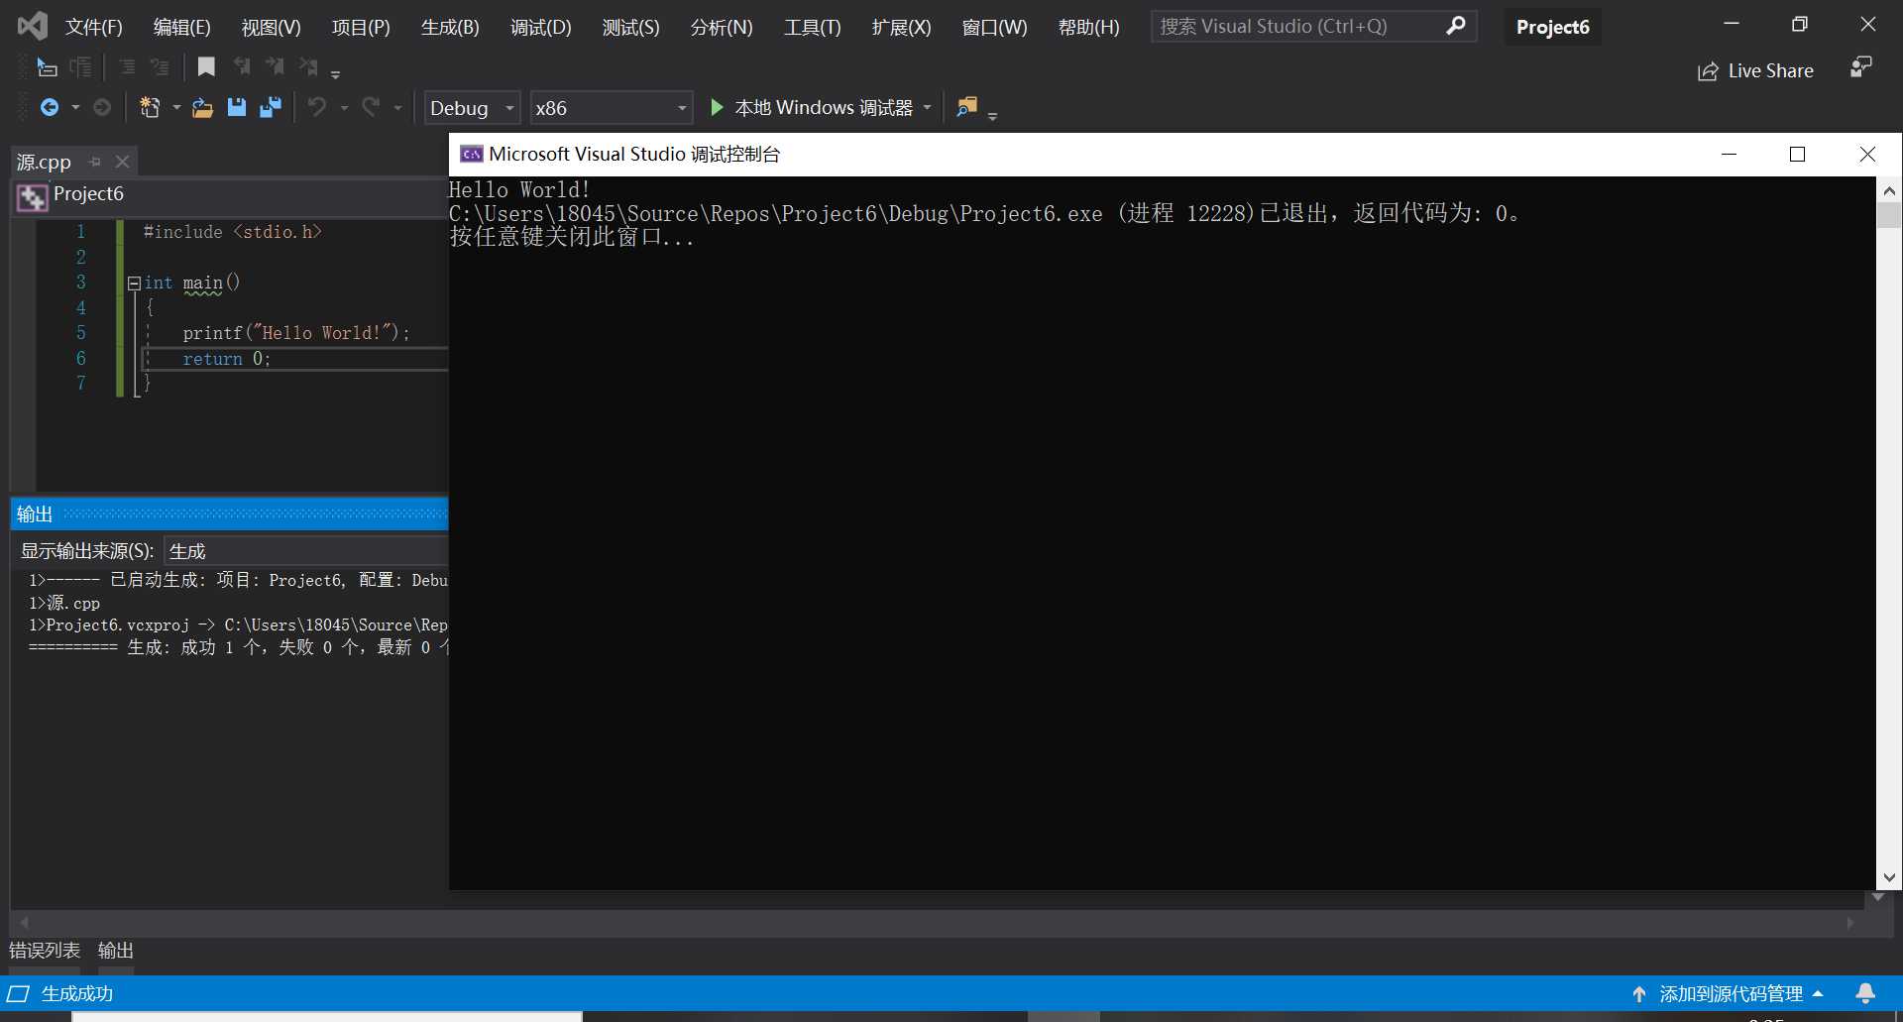This screenshot has height=1022, width=1903.
Task: Expand the debugger target dropdown arrow
Action: tap(928, 107)
